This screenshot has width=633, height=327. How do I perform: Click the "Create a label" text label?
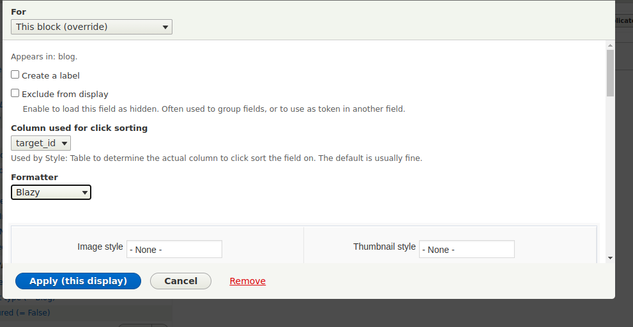coord(50,75)
